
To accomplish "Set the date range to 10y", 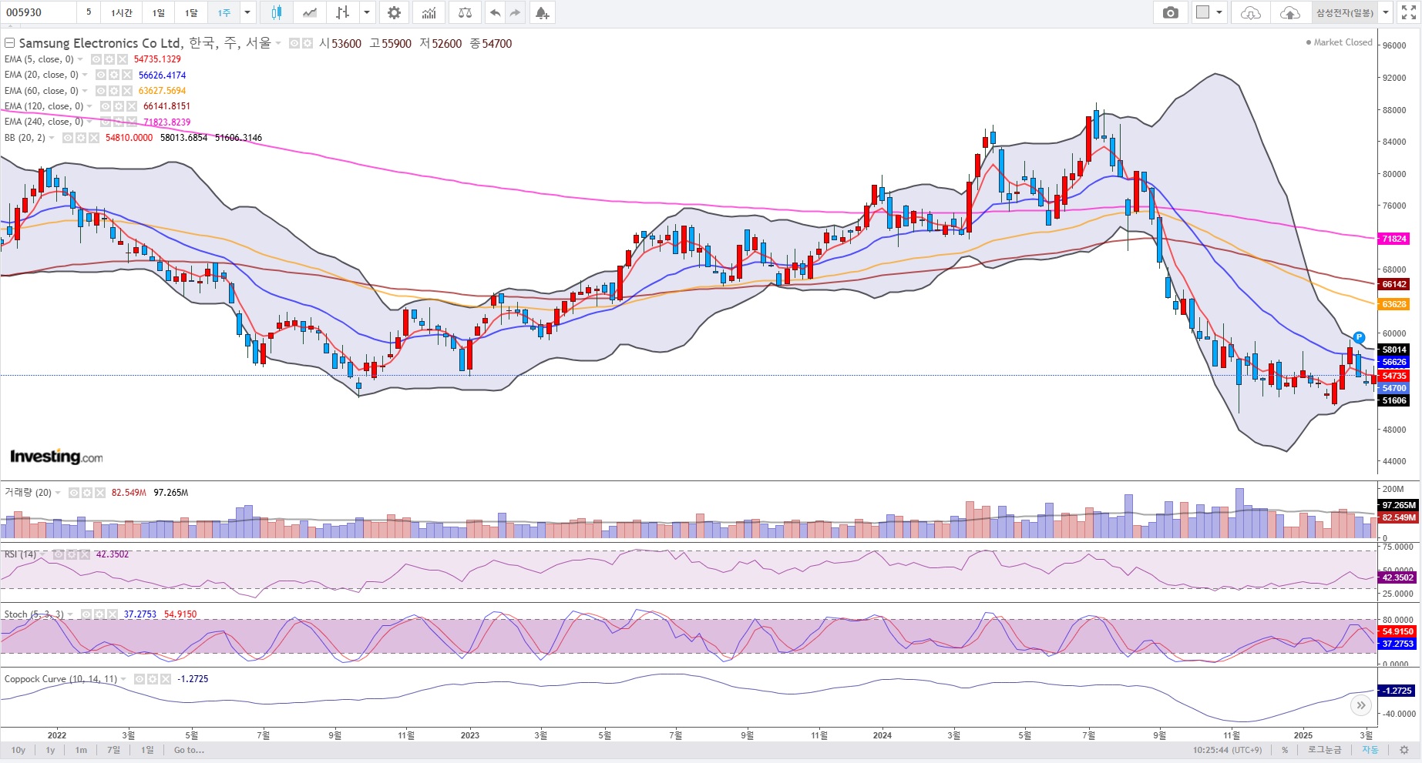I will [18, 750].
